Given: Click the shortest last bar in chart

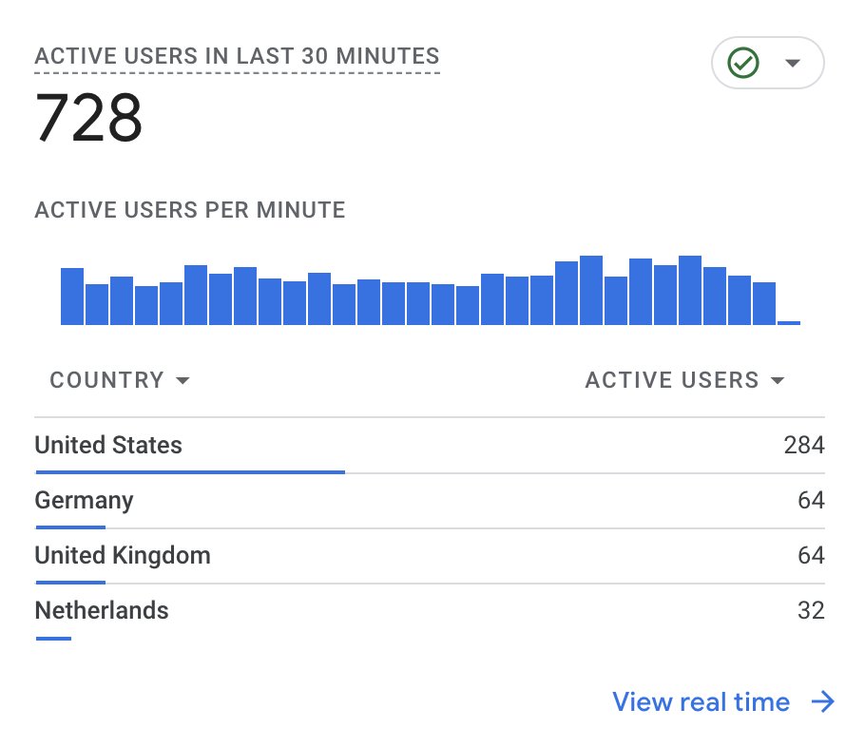Looking at the screenshot, I should click(789, 323).
